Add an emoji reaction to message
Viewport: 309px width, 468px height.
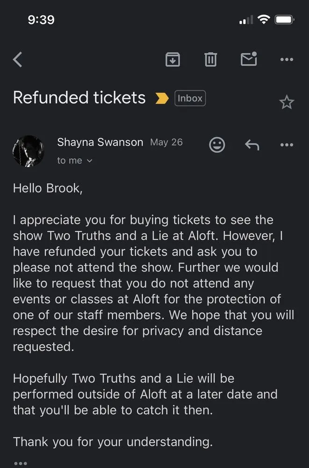(x=216, y=145)
